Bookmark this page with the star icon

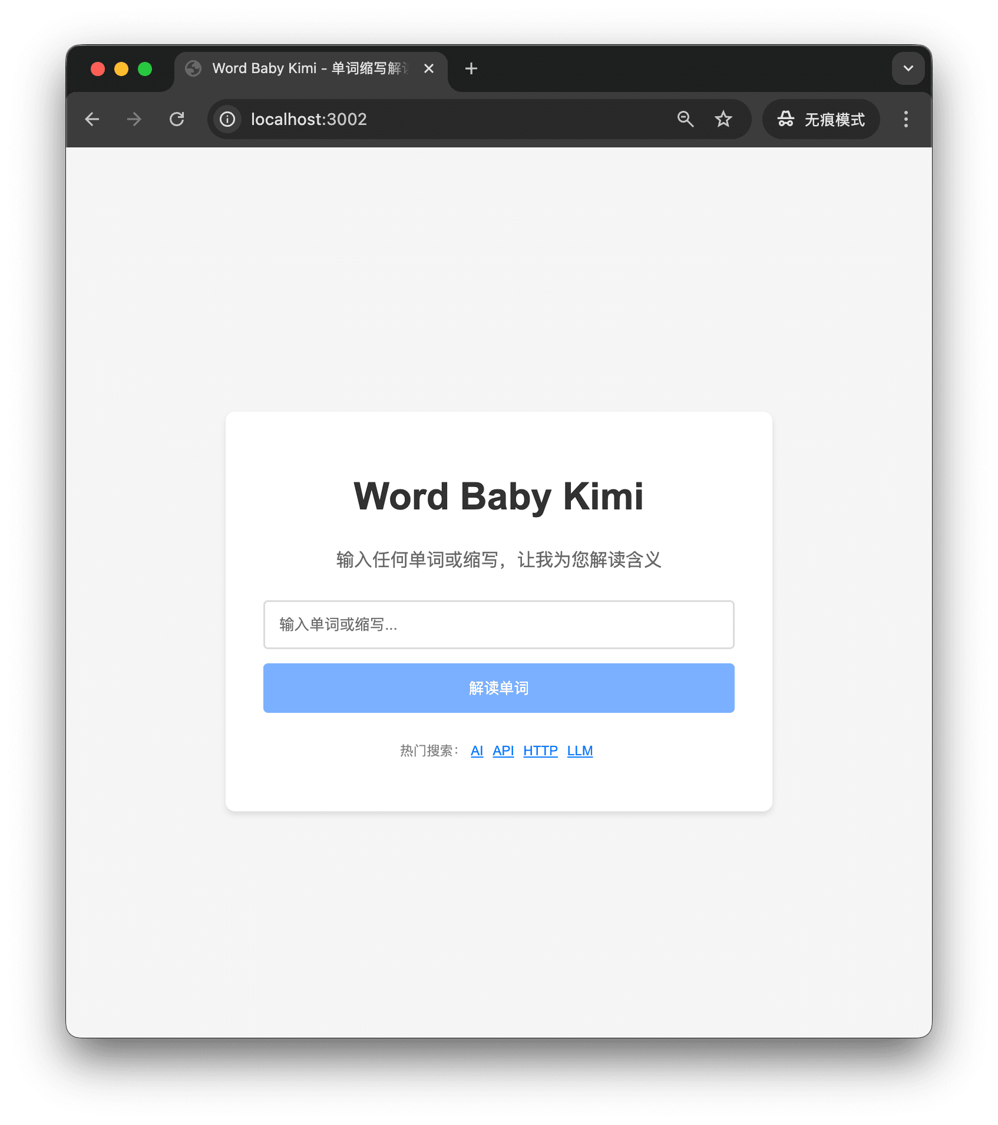723,119
